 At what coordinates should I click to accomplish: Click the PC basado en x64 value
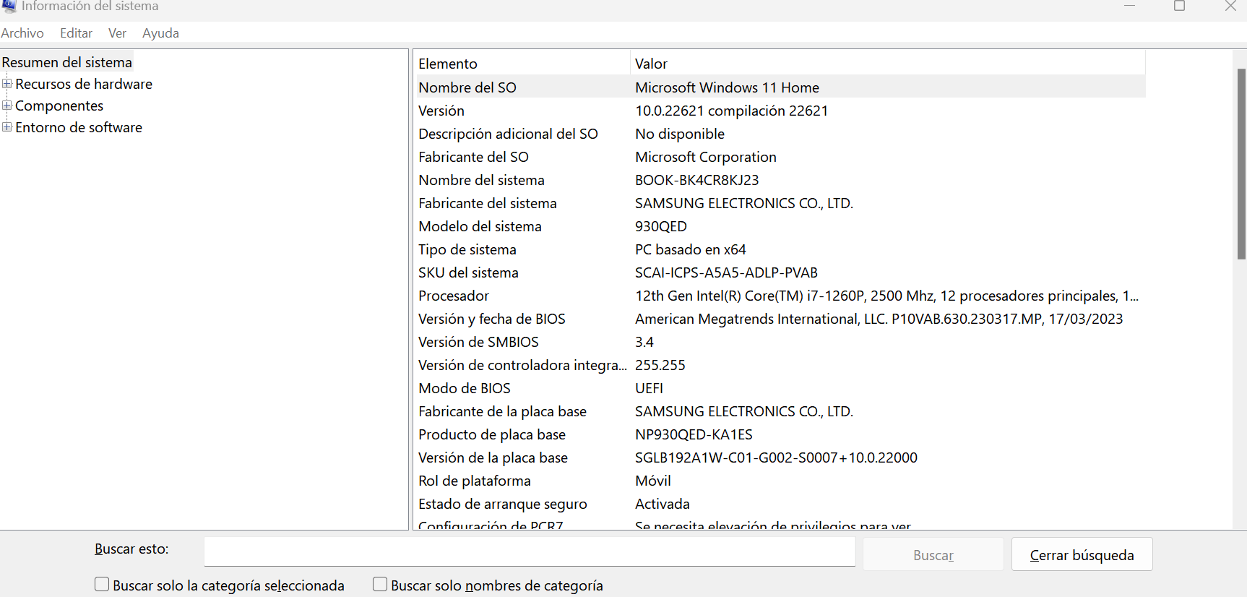coord(691,249)
